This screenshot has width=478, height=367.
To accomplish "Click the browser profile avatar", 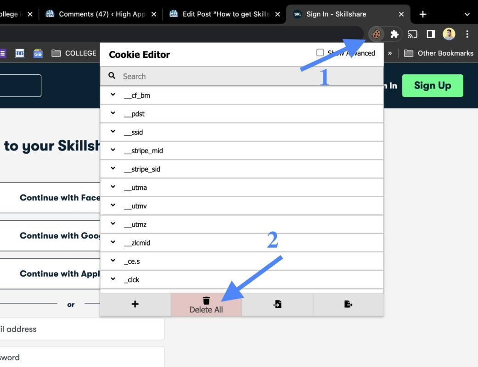I will click(448, 34).
